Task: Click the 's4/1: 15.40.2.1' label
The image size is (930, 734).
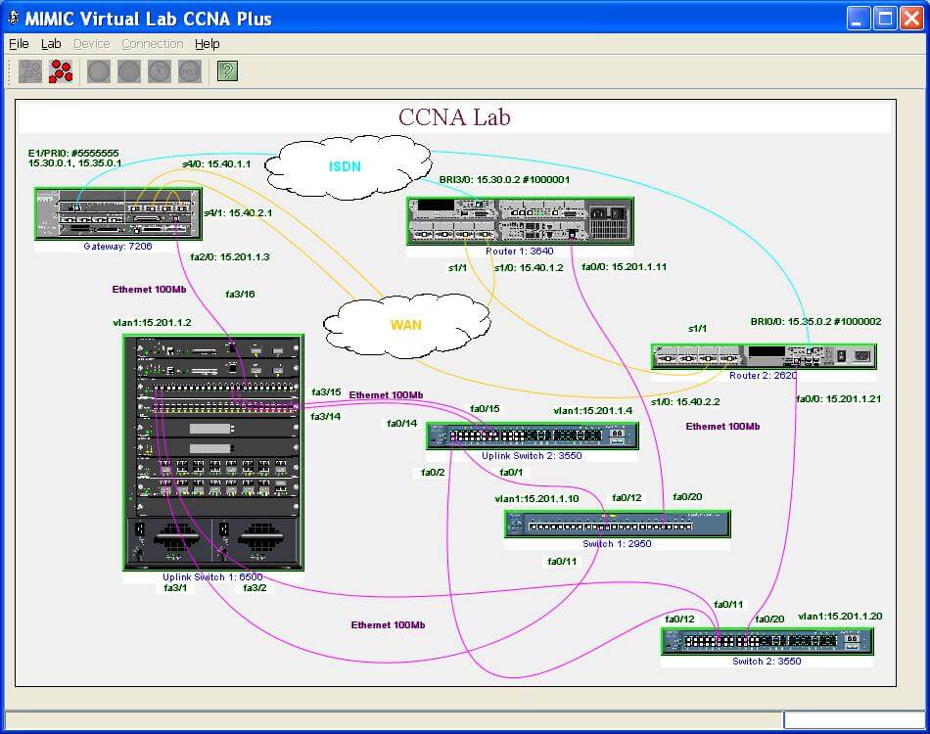Action: (x=238, y=212)
